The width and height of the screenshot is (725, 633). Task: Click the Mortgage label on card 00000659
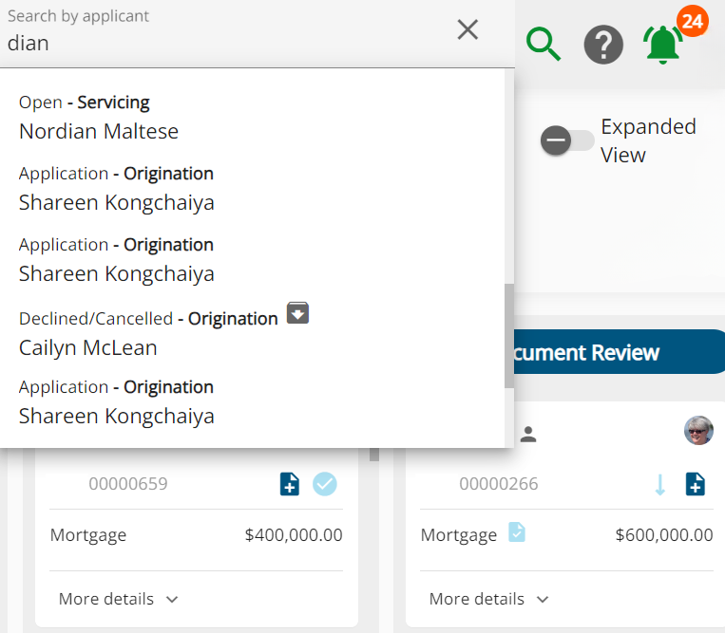coord(88,535)
